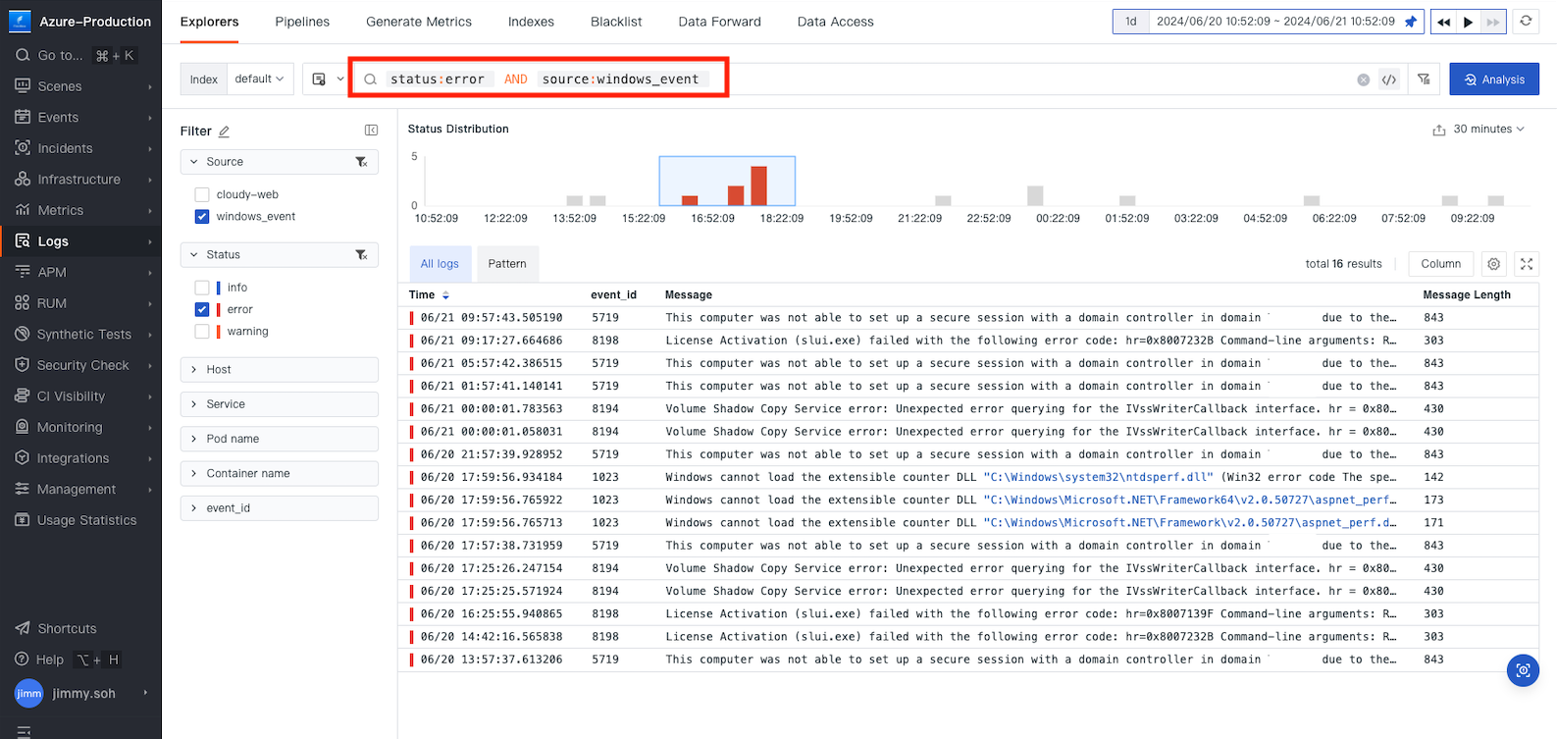Switch to the Generate Metrics tab
Image resolution: width=1557 pixels, height=739 pixels.
click(x=419, y=22)
